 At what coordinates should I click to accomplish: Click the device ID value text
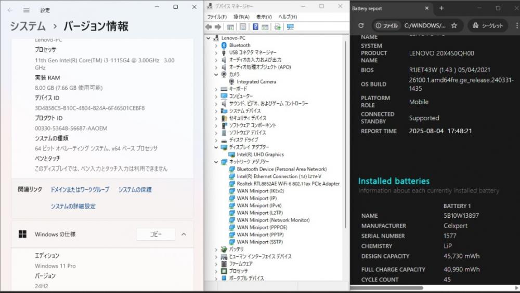point(89,108)
